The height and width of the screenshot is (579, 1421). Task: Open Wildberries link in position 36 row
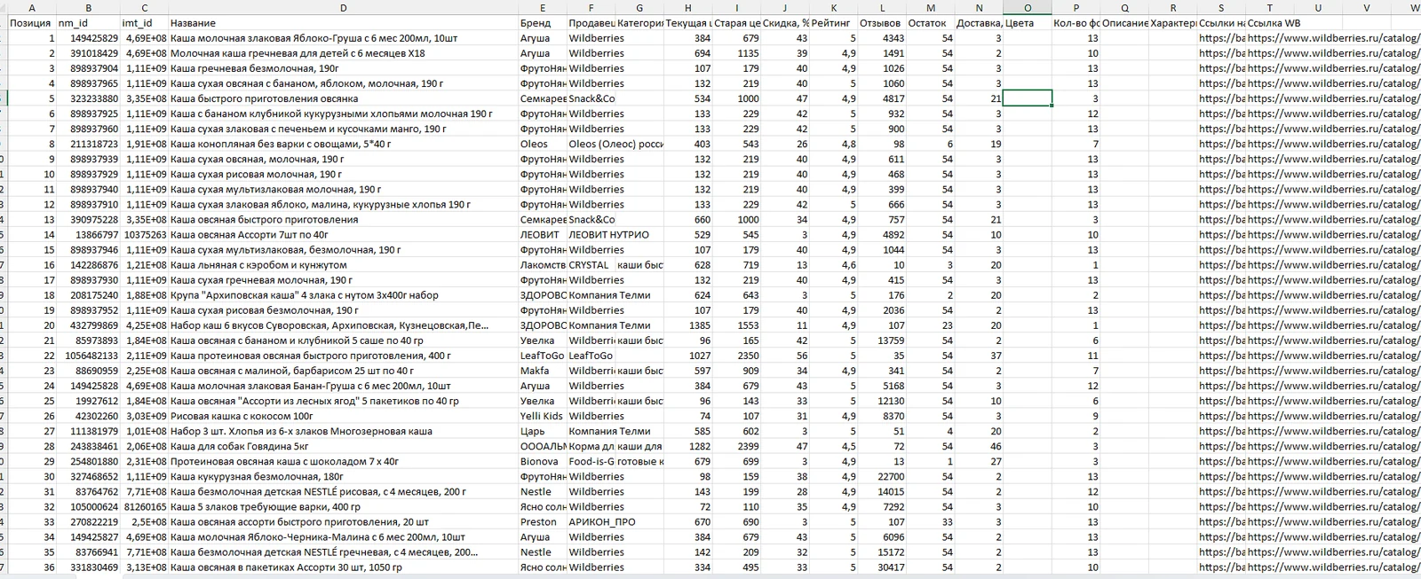coord(1333,567)
